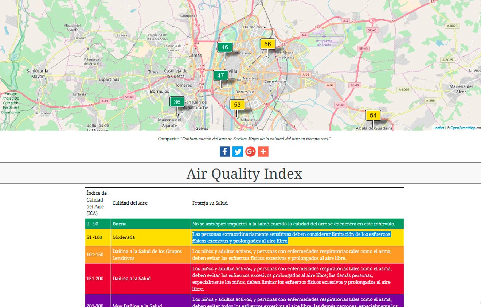Click the orange '101-150' range cell
Image resolution: width=481 pixels, height=307 pixels.
[x=98, y=254]
